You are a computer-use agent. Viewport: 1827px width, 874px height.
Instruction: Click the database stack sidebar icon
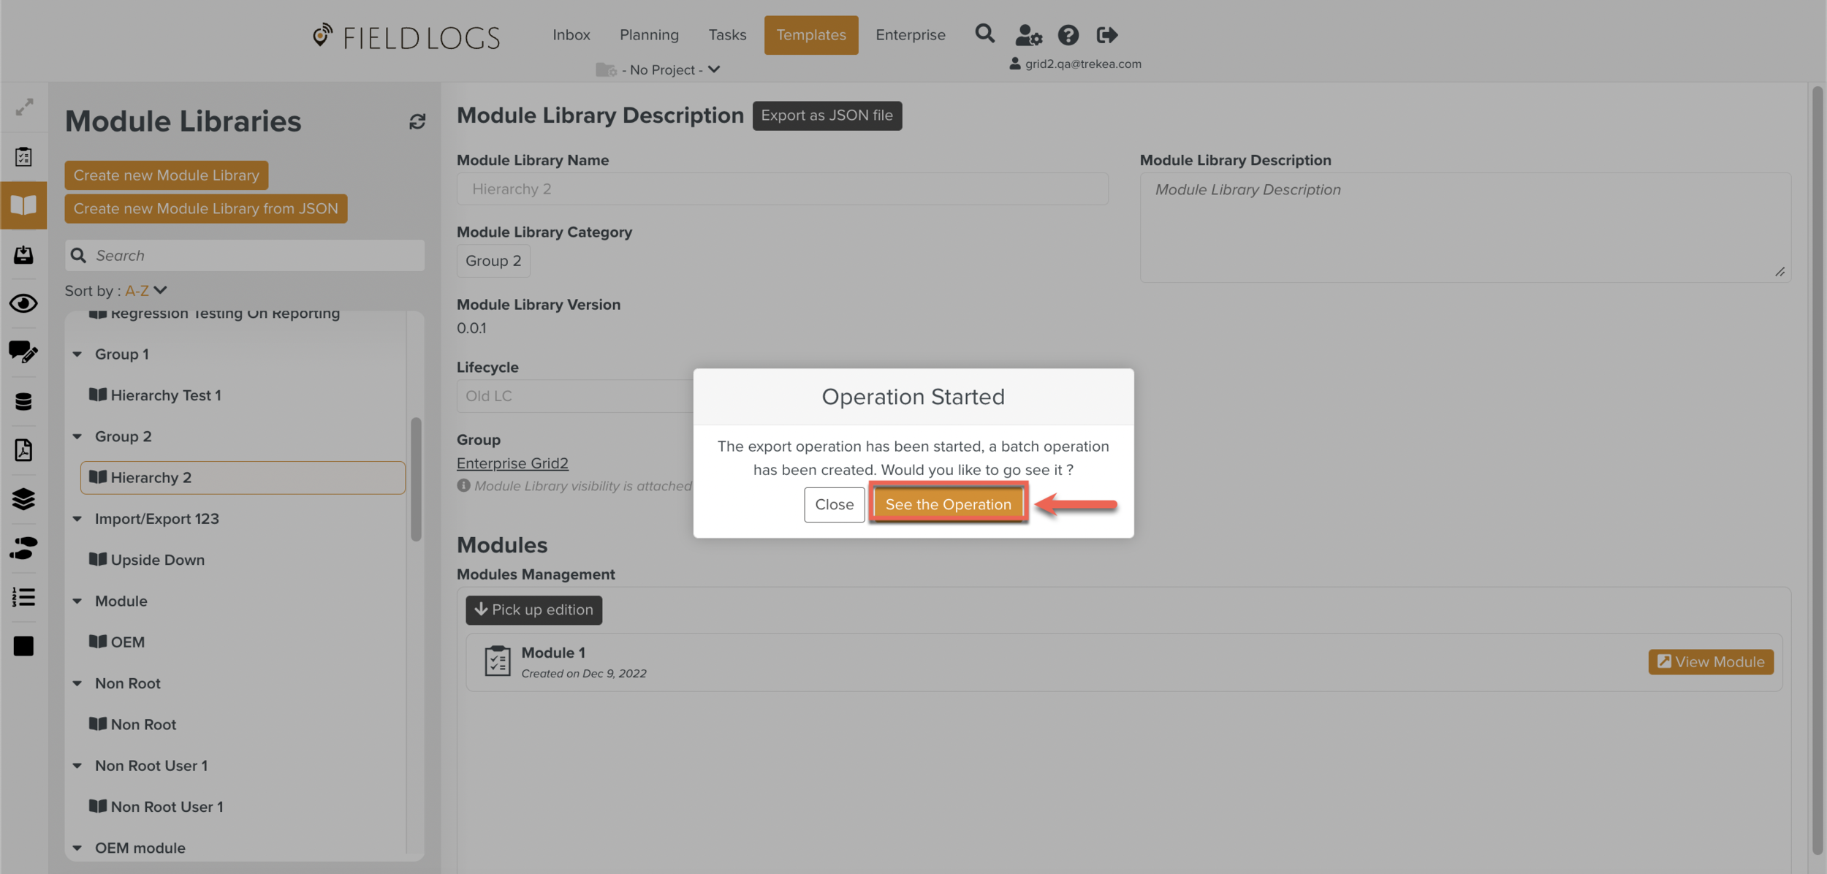tap(23, 401)
